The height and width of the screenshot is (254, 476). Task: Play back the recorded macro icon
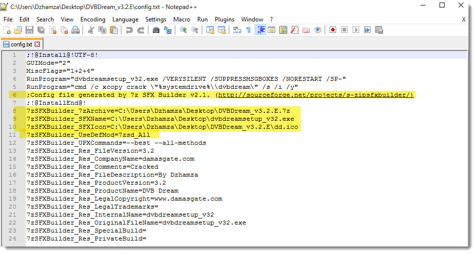pyautogui.click(x=356, y=30)
